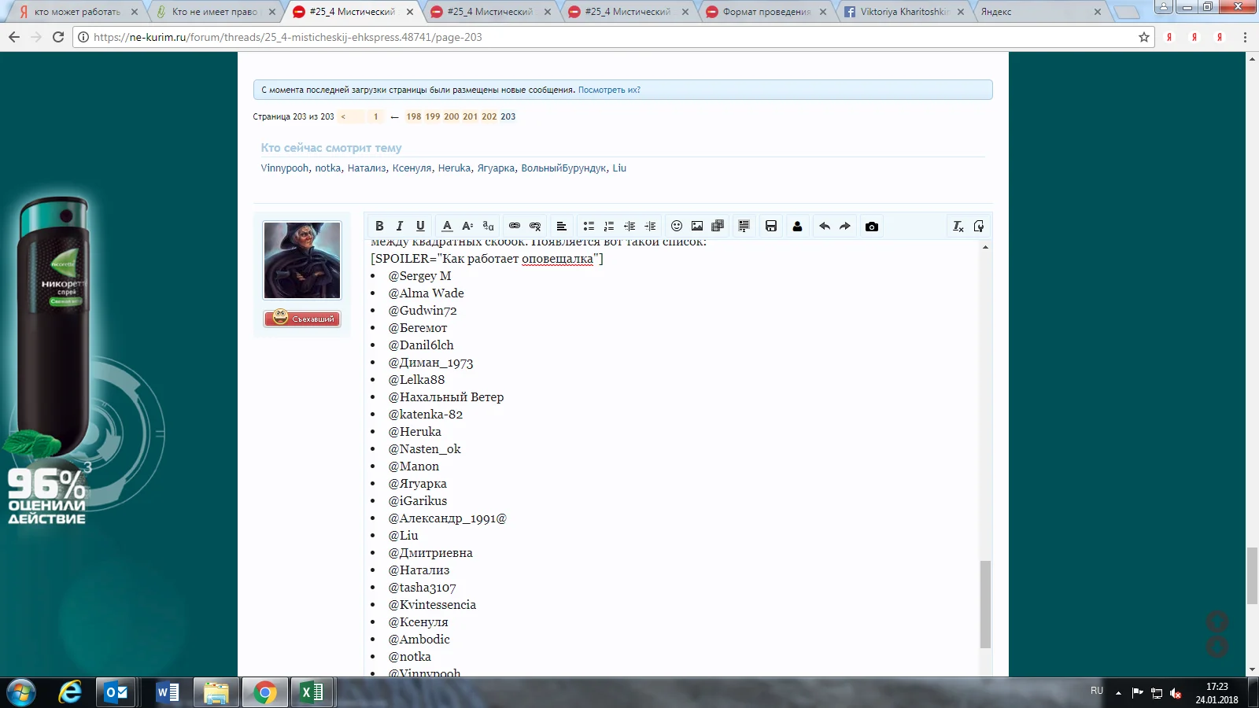This screenshot has height=708, width=1259.
Task: Switch to the 'Формат проведения' tab
Action: [x=766, y=12]
